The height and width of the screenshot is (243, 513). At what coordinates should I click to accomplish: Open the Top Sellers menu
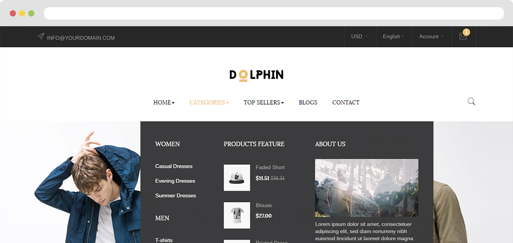(264, 103)
